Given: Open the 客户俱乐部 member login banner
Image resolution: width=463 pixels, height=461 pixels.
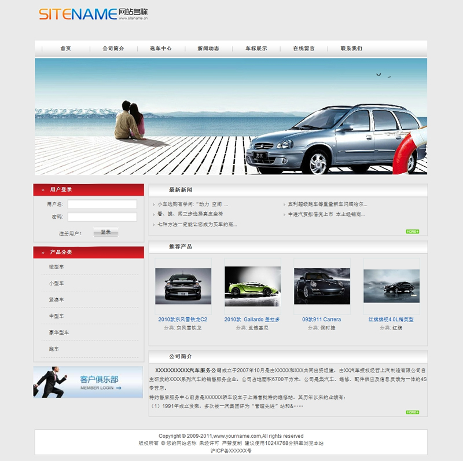Looking at the screenshot, I should [88, 382].
